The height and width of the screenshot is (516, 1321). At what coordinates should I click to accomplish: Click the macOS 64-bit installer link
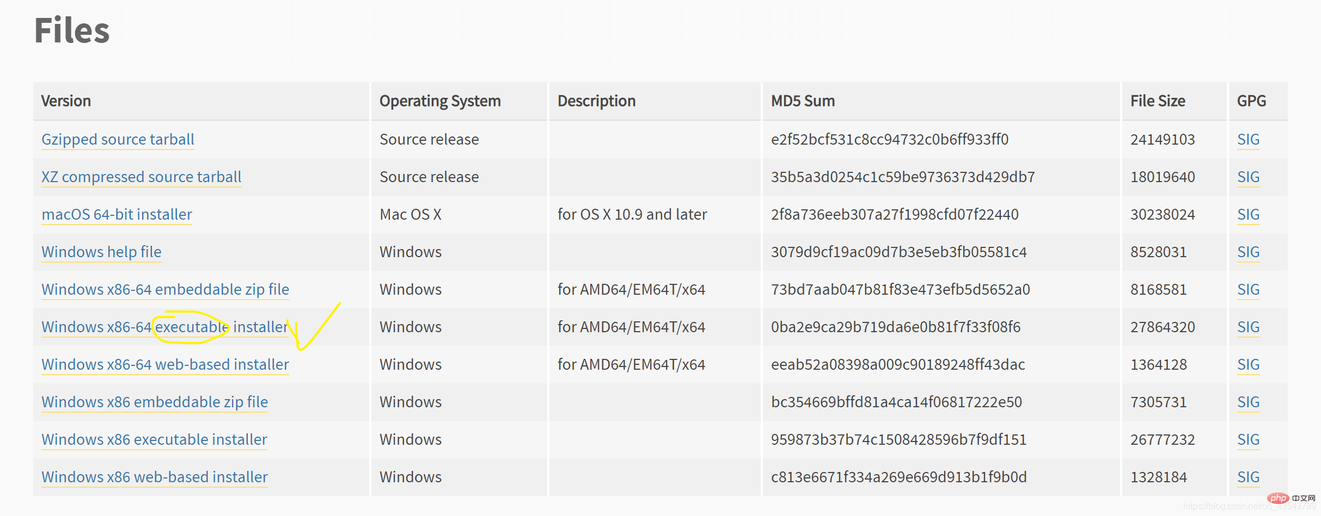[117, 215]
